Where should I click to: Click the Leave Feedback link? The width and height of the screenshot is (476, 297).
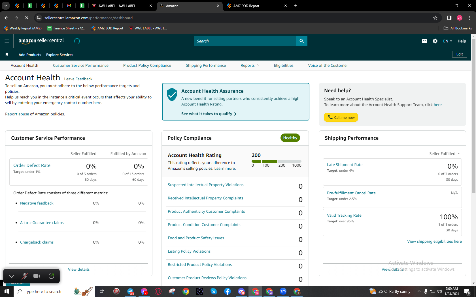[78, 79]
